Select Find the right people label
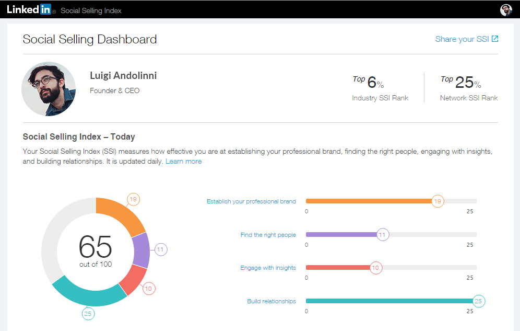 tap(268, 235)
